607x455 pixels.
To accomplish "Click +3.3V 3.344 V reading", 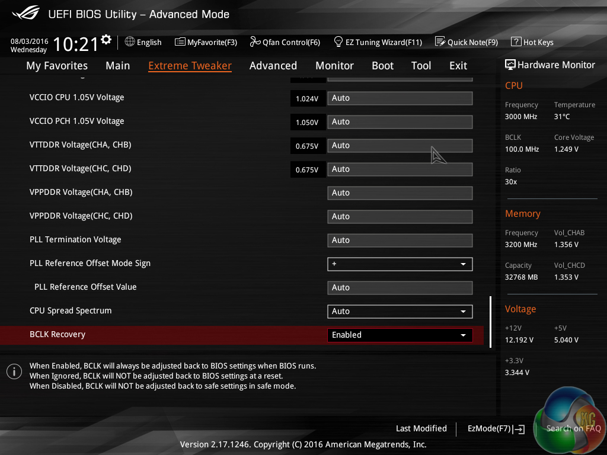I will click(x=517, y=372).
